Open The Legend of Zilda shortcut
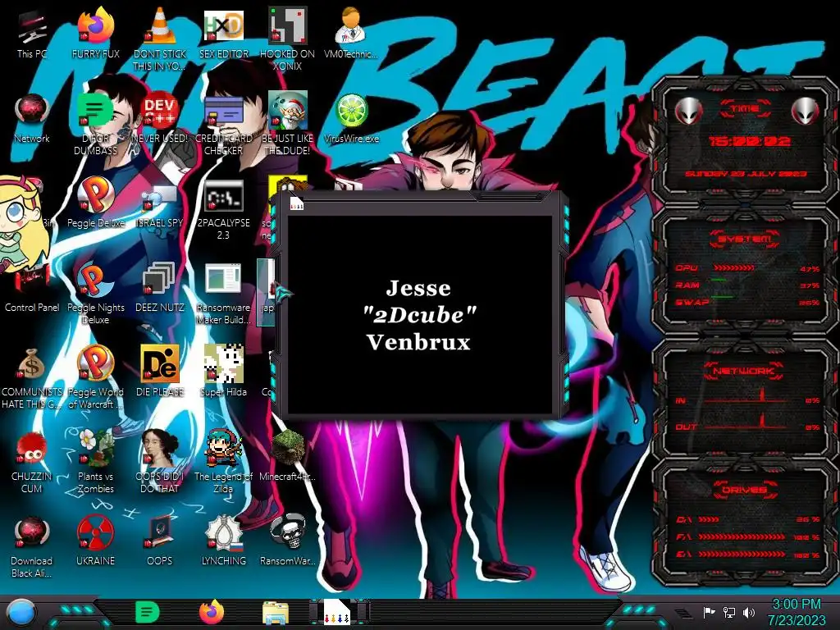The width and height of the screenshot is (840, 630). (223, 462)
